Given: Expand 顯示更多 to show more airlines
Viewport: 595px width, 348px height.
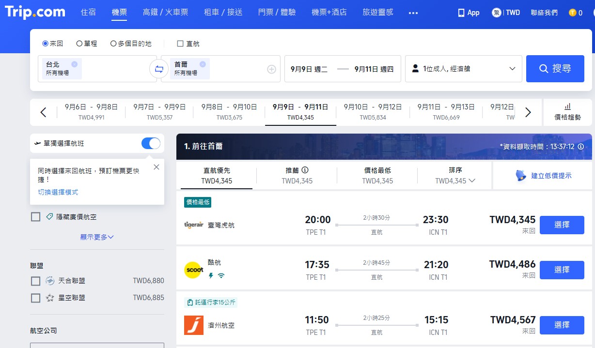Looking at the screenshot, I should tap(96, 236).
